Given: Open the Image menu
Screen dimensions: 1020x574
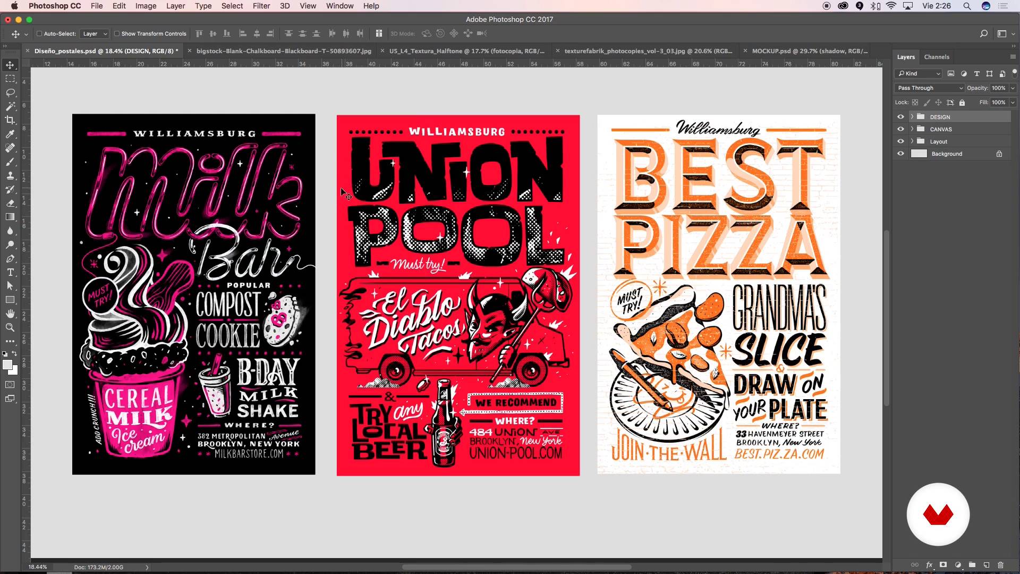Looking at the screenshot, I should (146, 6).
